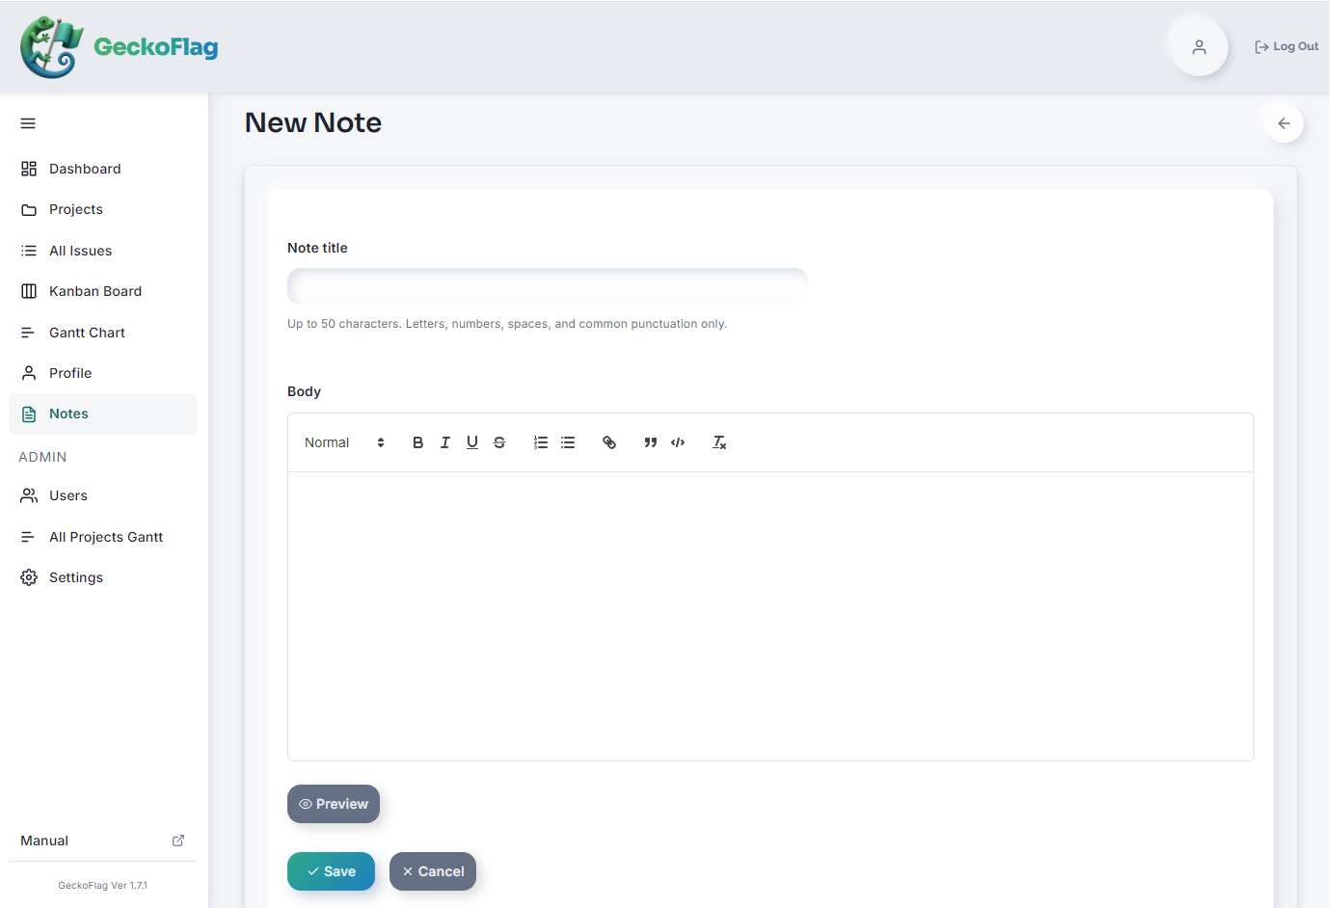This screenshot has height=908, width=1342.
Task: Preview the note
Action: 334,804
